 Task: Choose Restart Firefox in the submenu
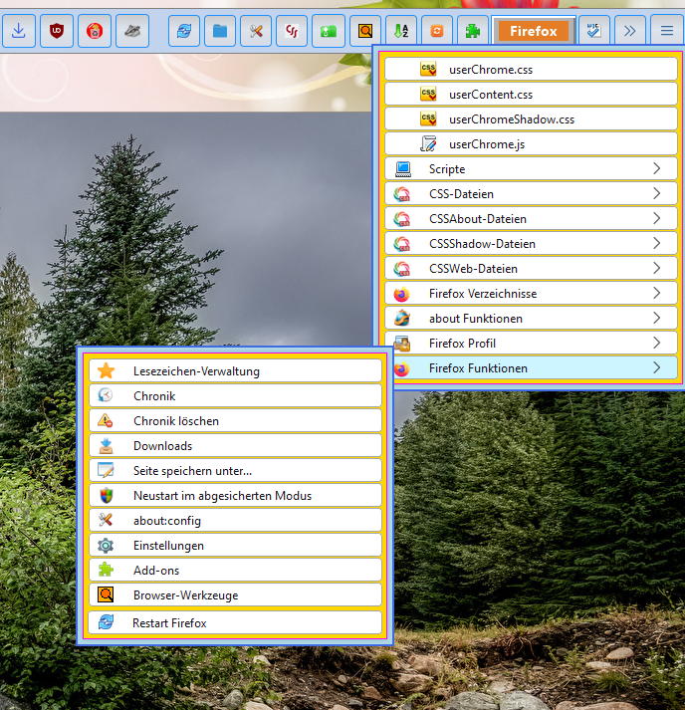point(235,622)
